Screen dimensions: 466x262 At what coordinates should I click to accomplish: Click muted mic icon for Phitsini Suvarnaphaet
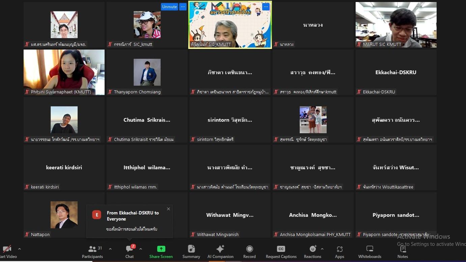(x=27, y=92)
